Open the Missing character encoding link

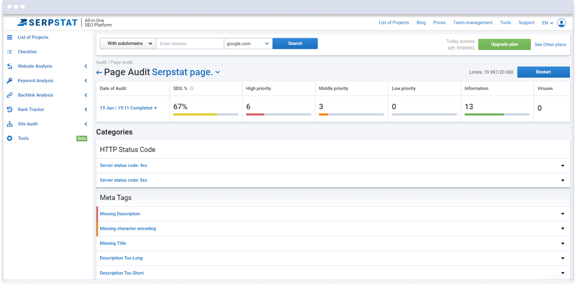128,229
